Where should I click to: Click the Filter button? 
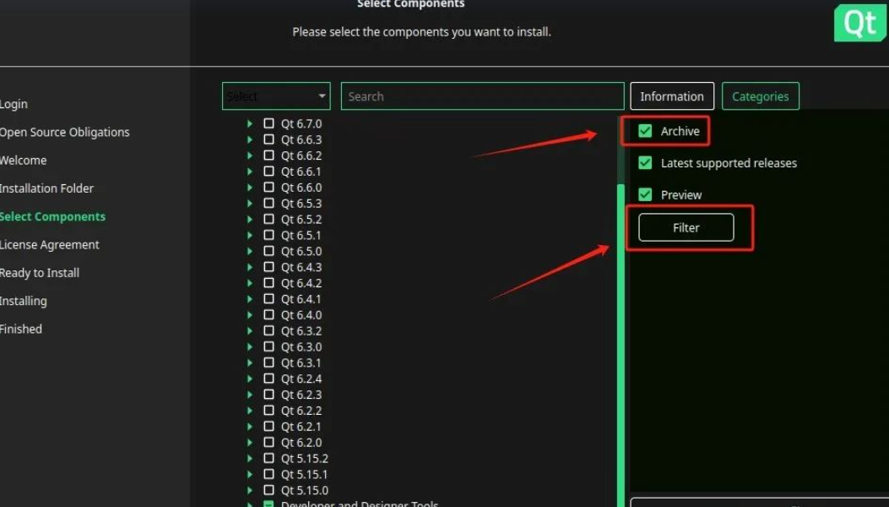(686, 227)
